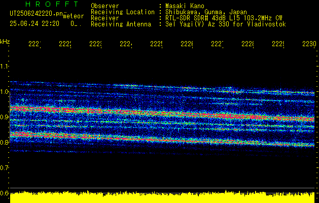This screenshot has height=203, width=319.
Task: Click the 0.9 frequency axis label
Action: 4,117
